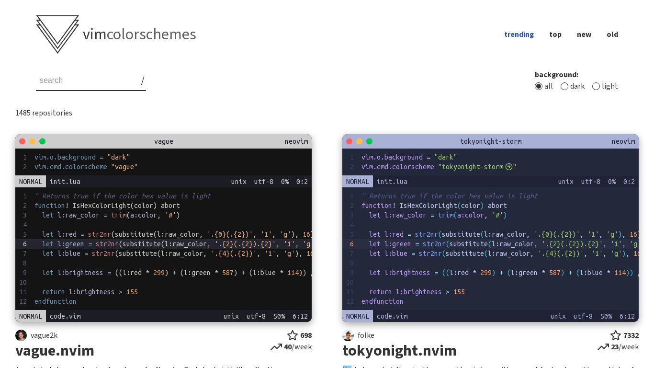The width and height of the screenshot is (654, 368).
Task: Click the star icon beside 7332
Action: coord(616,335)
